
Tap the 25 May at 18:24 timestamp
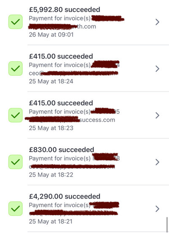tap(51, 81)
